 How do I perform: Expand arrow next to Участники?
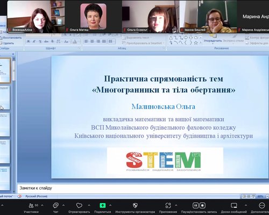(42, 205)
